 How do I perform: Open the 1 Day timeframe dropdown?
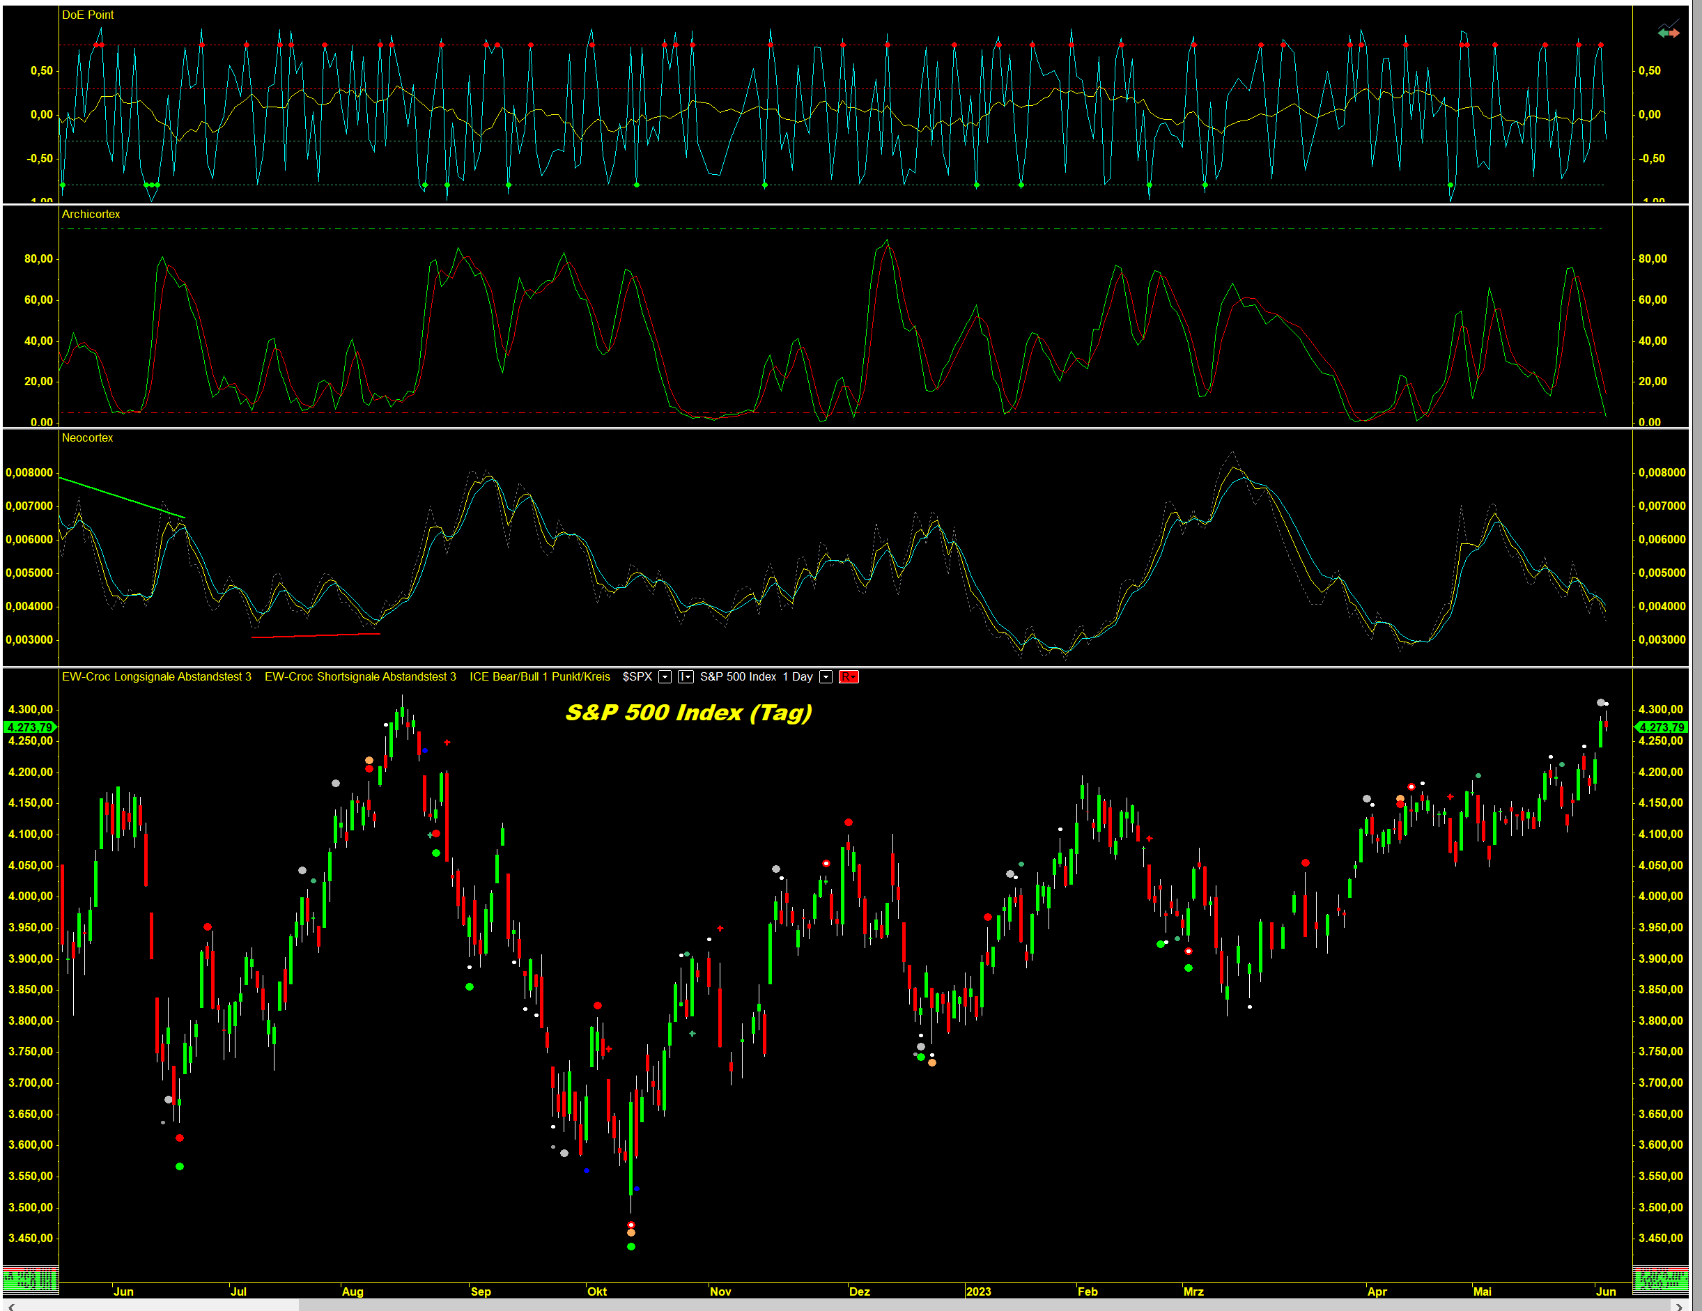tap(826, 676)
